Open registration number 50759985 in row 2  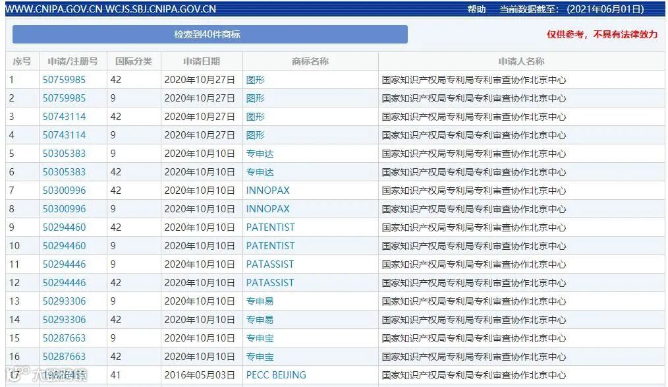(x=64, y=98)
